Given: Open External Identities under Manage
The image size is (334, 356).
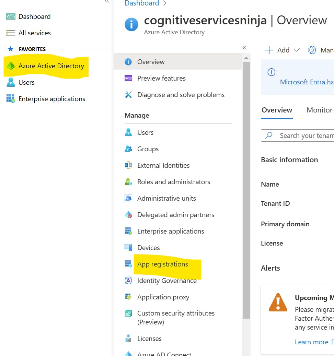Looking at the screenshot, I should point(163,165).
